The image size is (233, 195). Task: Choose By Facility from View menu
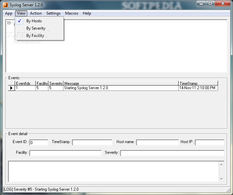tap(39, 36)
